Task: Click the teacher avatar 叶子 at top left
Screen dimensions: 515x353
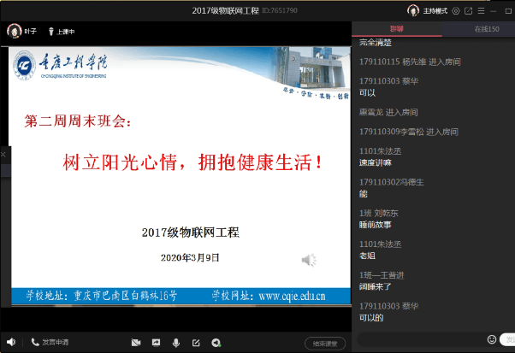Action: [15, 31]
